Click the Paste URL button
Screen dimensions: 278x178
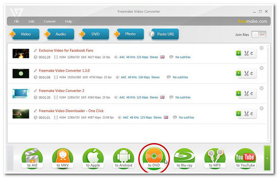[164, 34]
